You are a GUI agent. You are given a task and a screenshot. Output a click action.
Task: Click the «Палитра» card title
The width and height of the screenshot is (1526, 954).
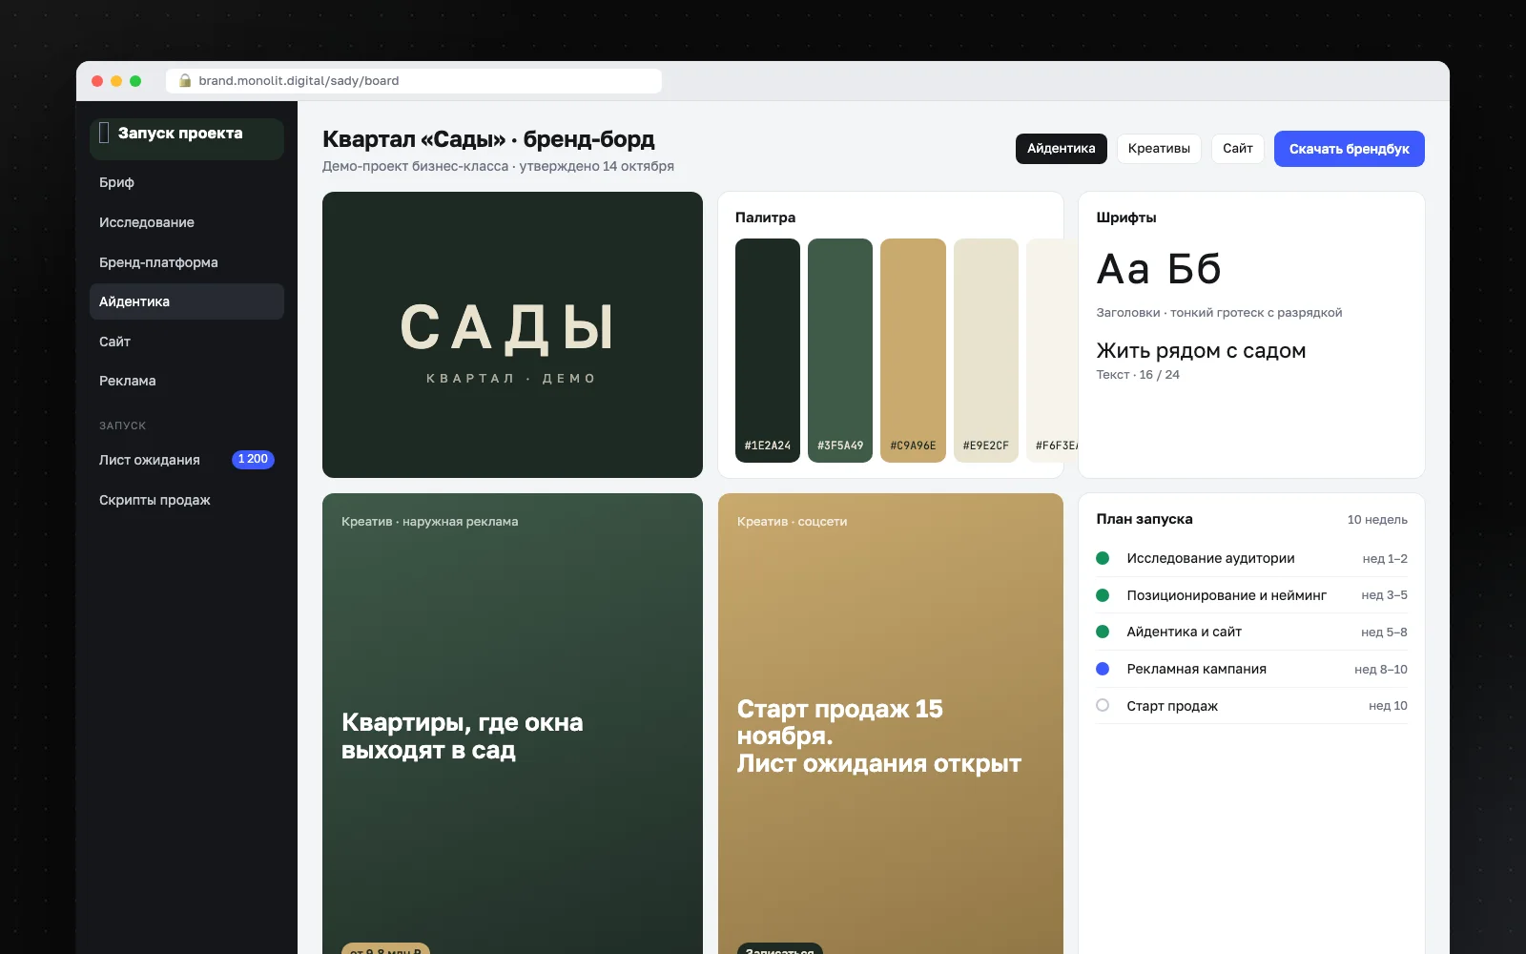[x=765, y=218]
